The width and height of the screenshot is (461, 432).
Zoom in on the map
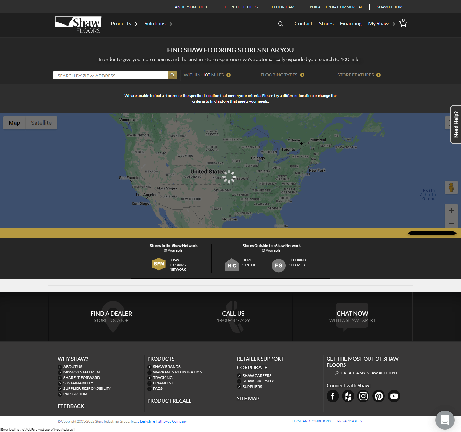click(x=451, y=211)
